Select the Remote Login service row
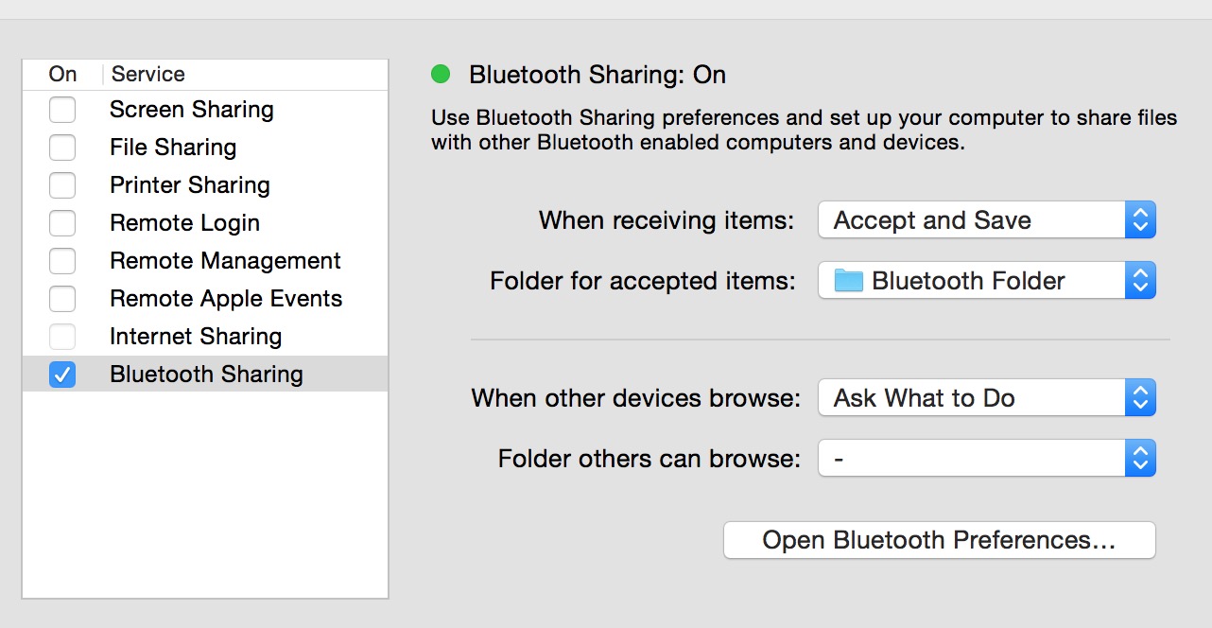 184,223
